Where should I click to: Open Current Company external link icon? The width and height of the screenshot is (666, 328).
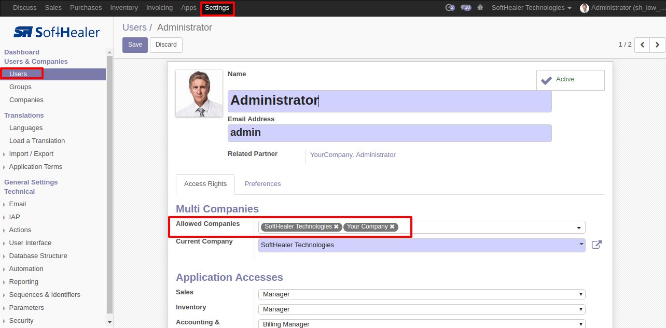(x=596, y=245)
